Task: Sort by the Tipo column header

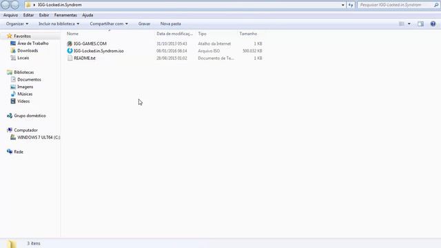Action: tap(202, 34)
